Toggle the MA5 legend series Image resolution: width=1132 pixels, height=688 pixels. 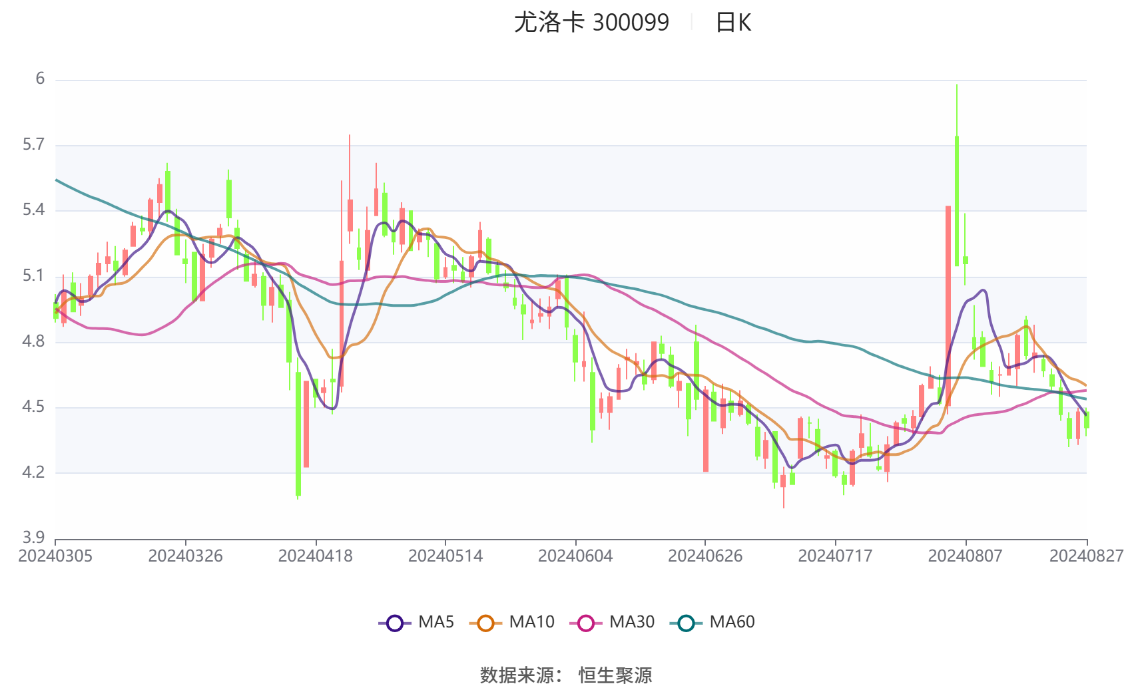tap(416, 623)
